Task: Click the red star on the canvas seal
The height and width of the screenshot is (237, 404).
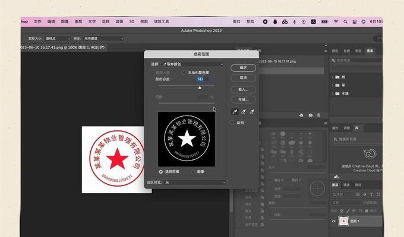Action: click(117, 158)
